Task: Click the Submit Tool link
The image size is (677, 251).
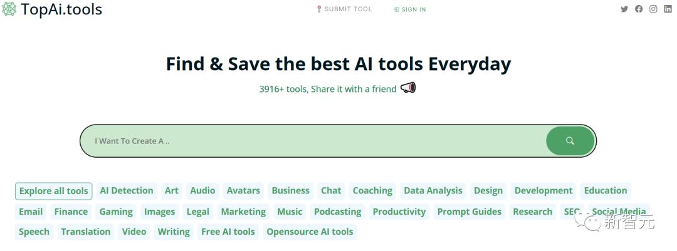Action: pos(344,9)
